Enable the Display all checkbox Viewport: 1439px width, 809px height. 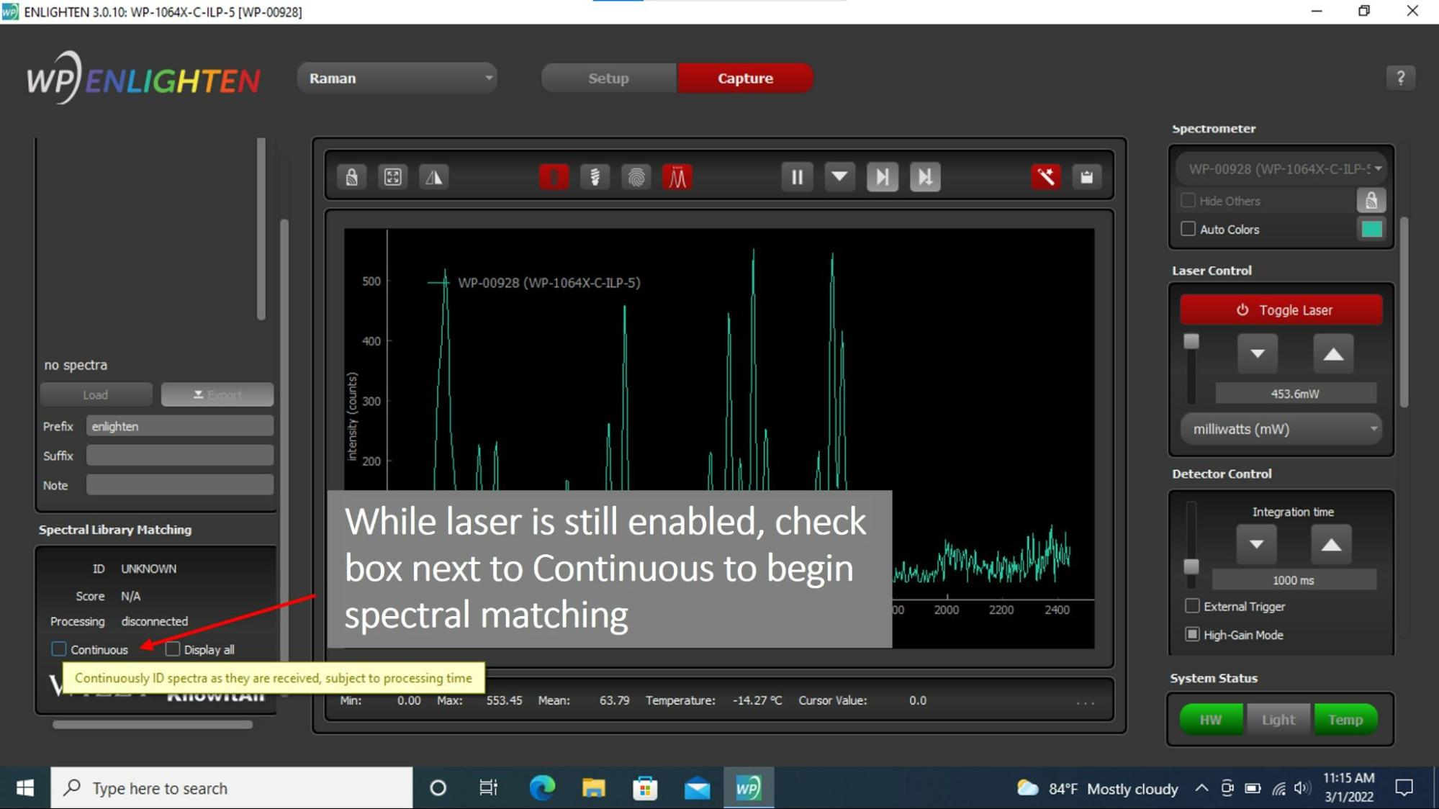(173, 649)
